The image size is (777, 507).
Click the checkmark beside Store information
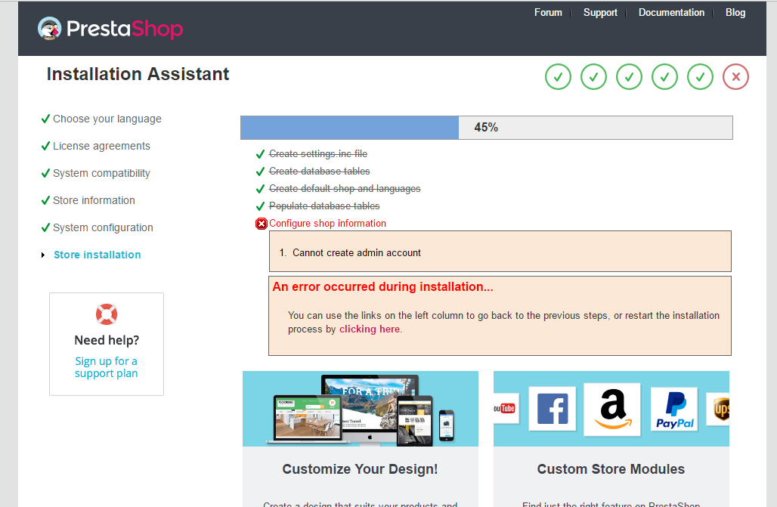pos(45,200)
